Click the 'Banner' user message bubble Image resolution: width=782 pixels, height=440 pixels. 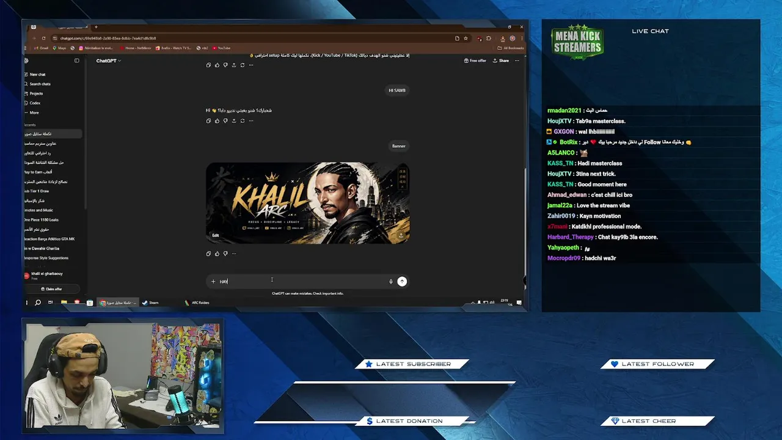(399, 146)
